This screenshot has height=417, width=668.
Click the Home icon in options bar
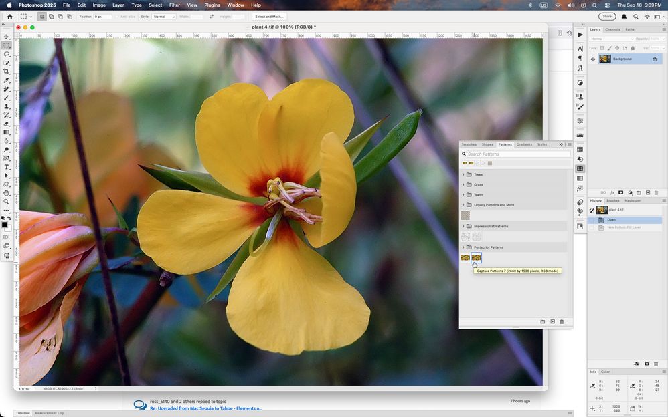click(x=9, y=17)
